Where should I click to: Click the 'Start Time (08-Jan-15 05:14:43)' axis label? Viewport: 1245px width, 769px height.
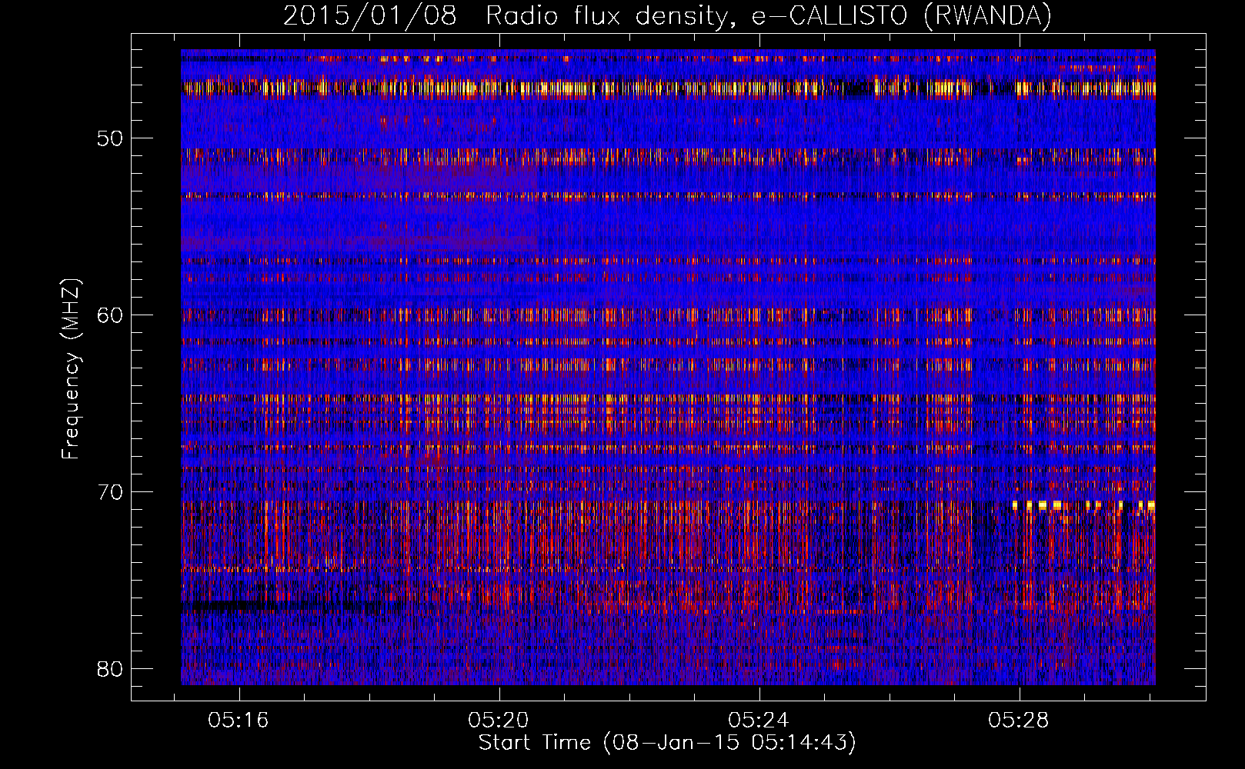[x=667, y=743]
